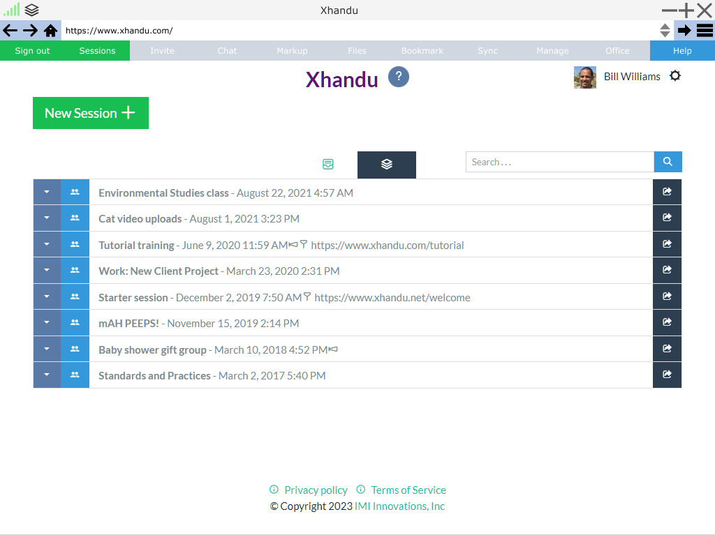Screen dimensions: 715x535
Task: Select the dark stacked layers view toggle
Action: 386,165
